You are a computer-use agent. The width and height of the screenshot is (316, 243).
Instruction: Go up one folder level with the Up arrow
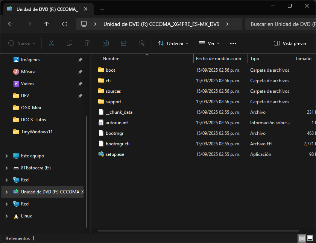pos(47,24)
